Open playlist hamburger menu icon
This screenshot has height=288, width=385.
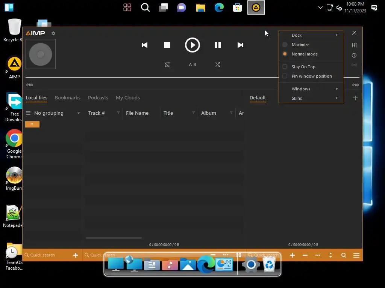click(x=356, y=255)
